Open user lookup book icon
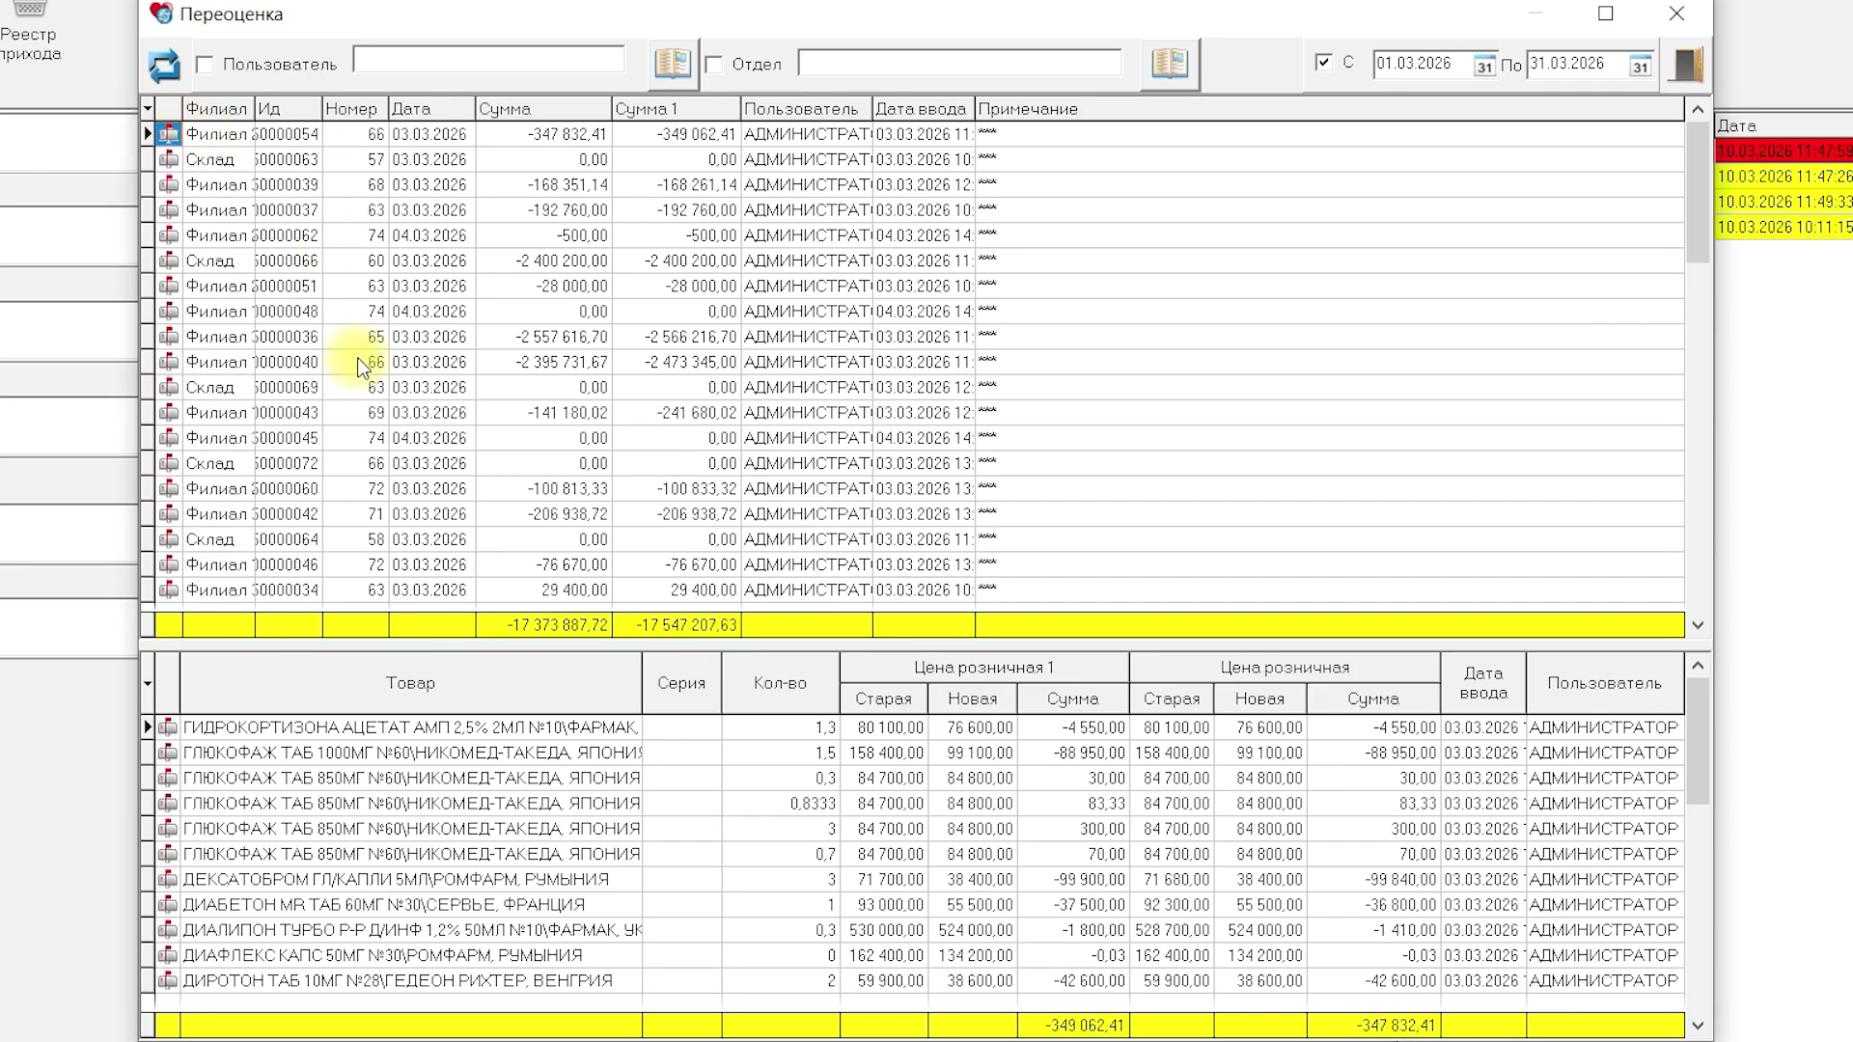Image resolution: width=1853 pixels, height=1042 pixels. click(x=673, y=64)
